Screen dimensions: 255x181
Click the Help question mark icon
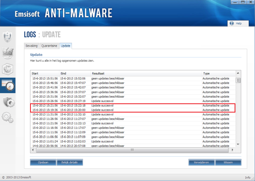click(231, 23)
